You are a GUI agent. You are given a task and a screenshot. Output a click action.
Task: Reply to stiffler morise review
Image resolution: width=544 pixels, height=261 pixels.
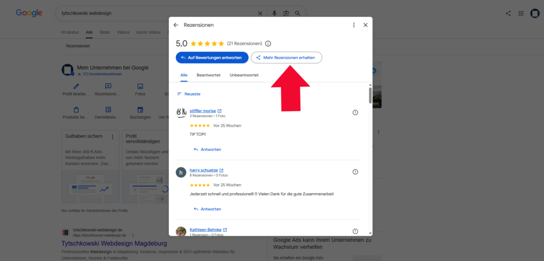point(207,150)
